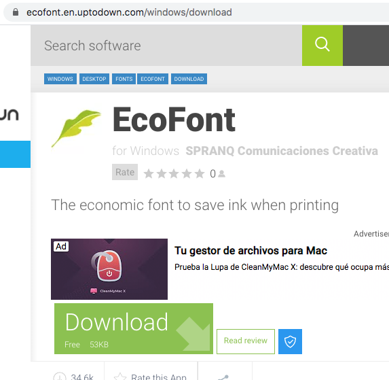Rate the app one star
The width and height of the screenshot is (389, 380).
(x=149, y=173)
